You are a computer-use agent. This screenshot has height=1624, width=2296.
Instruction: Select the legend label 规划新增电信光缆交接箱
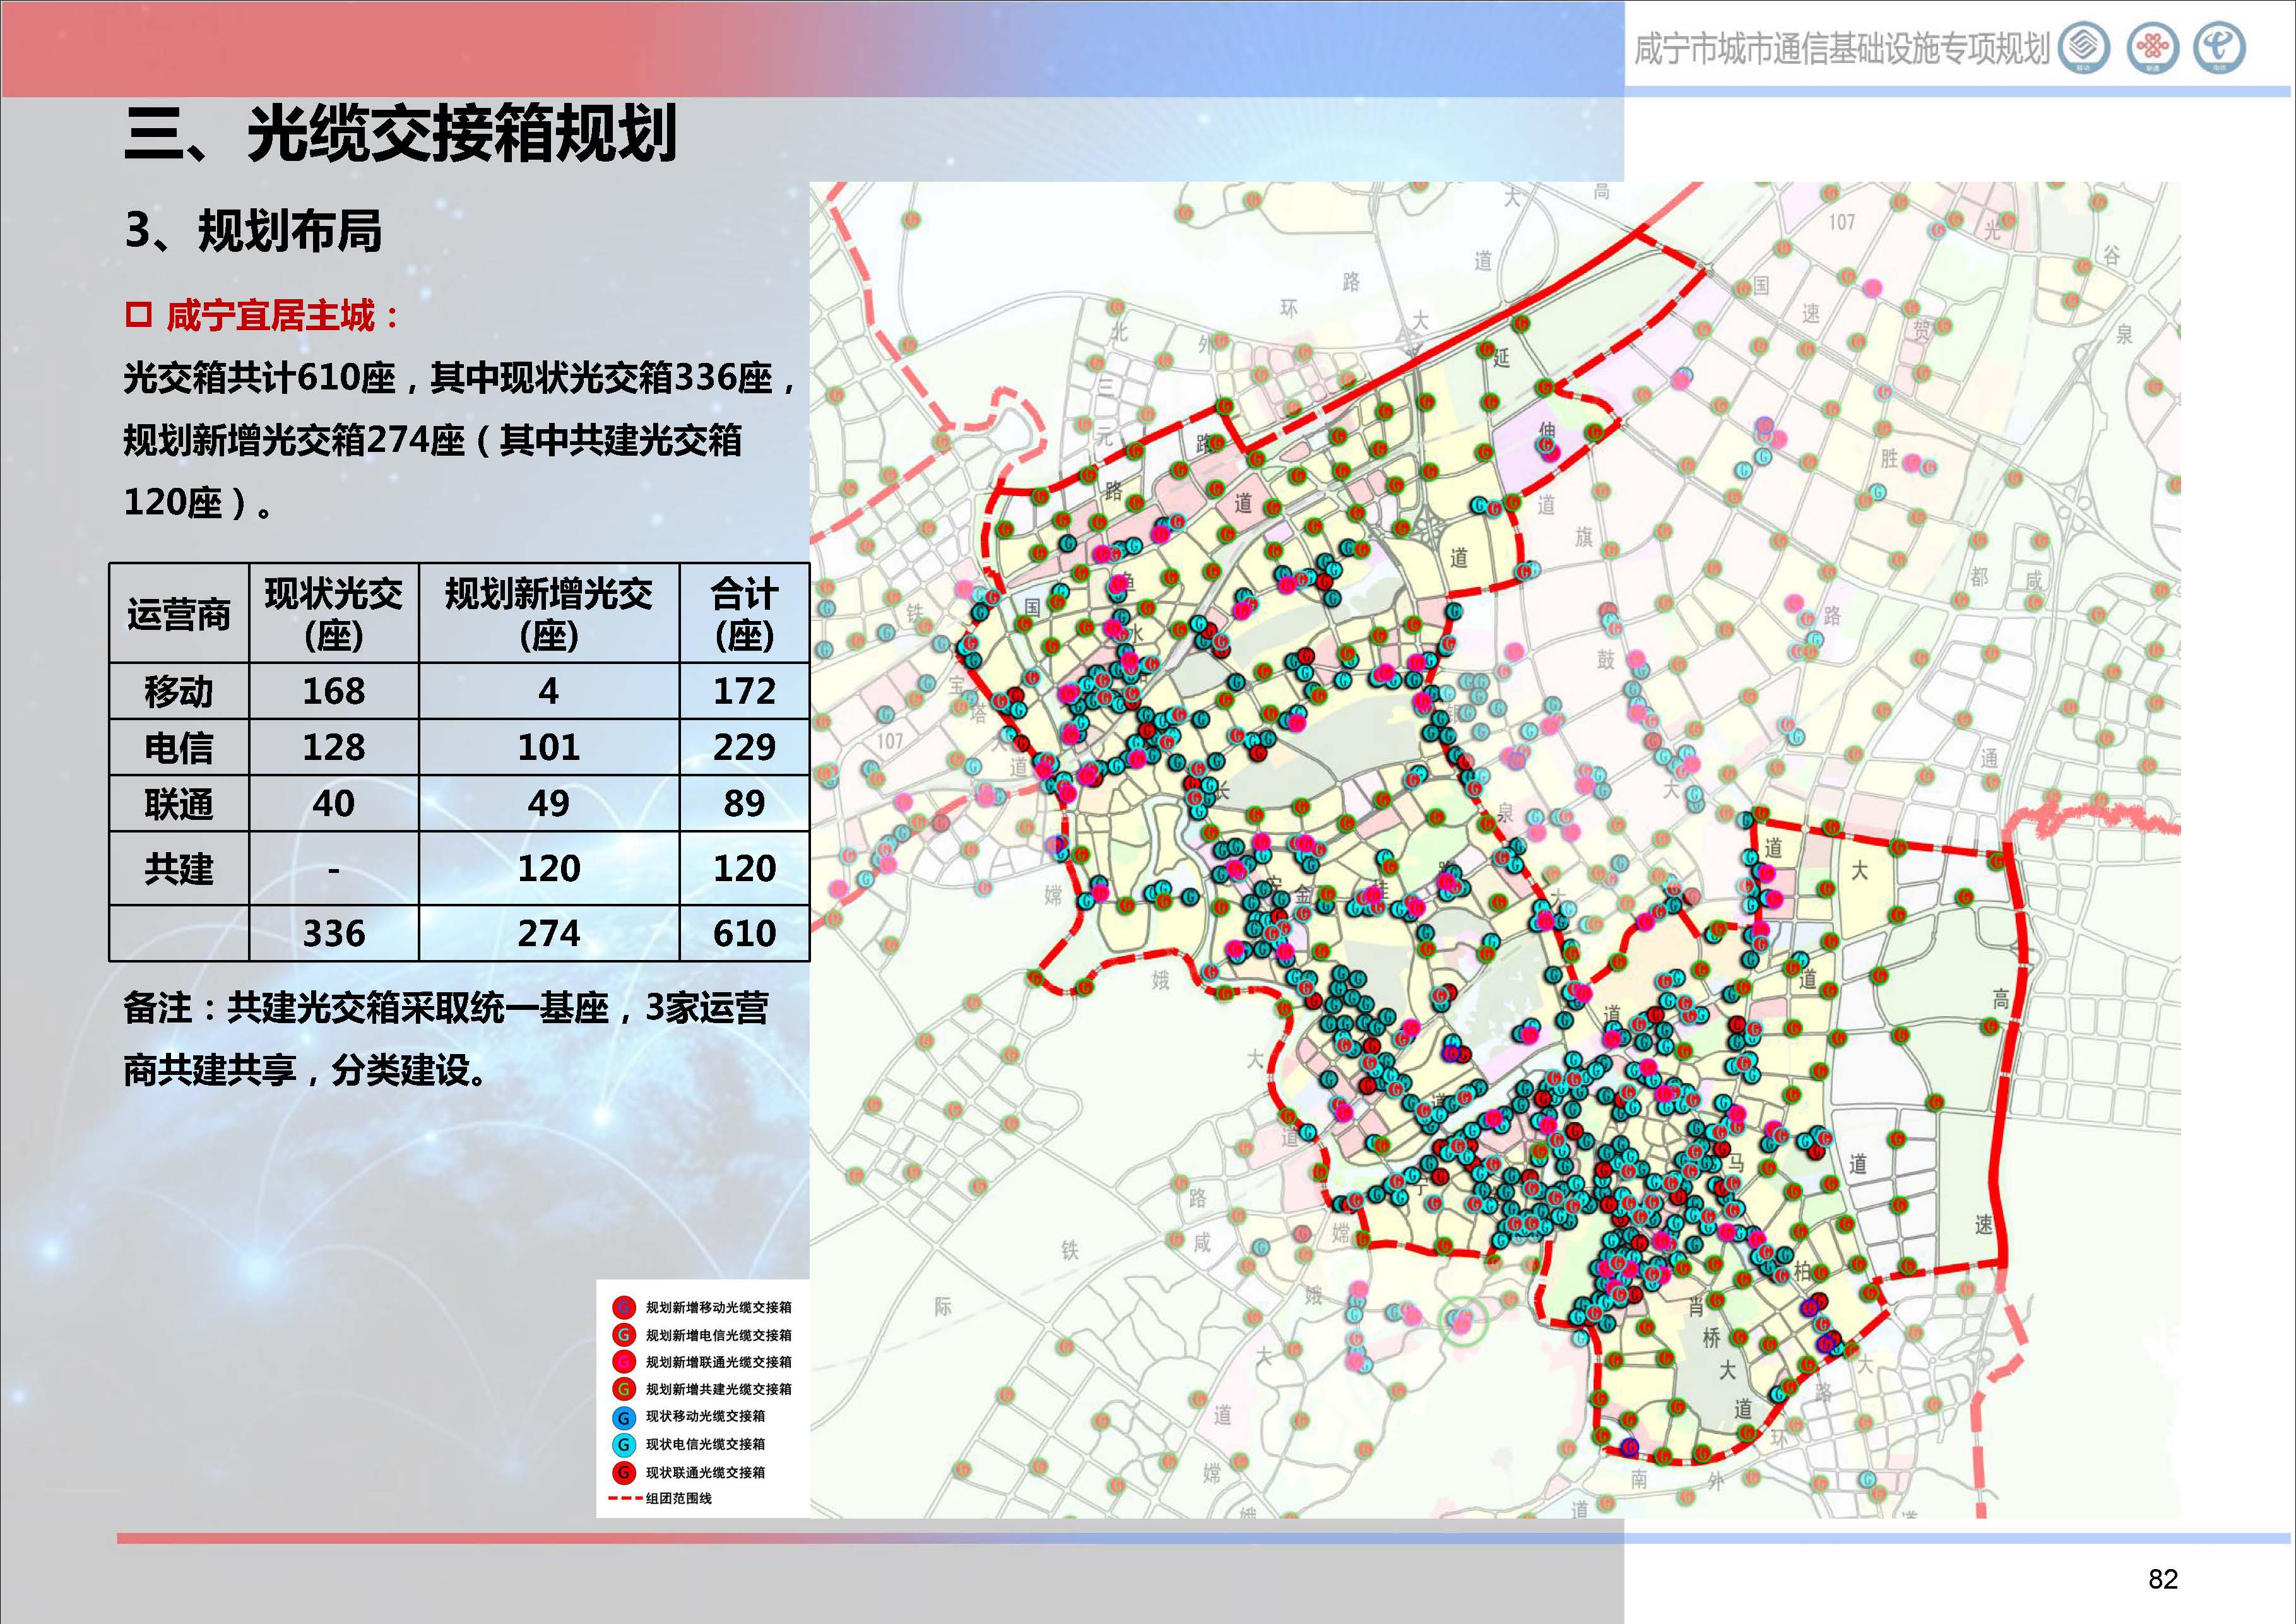pyautogui.click(x=718, y=1335)
